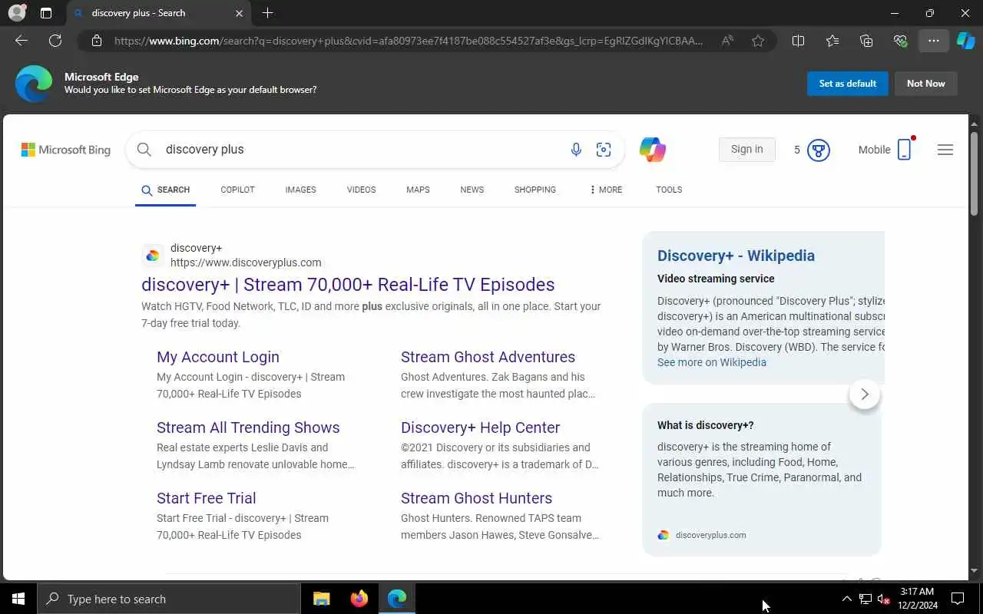The height and width of the screenshot is (614, 983).
Task: Open the TOOLS option
Action: [669, 190]
